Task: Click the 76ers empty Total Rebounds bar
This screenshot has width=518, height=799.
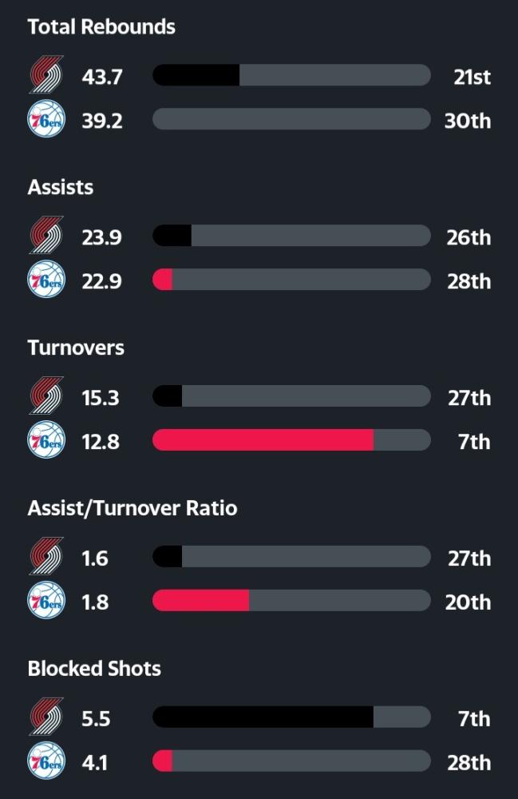Action: tap(291, 119)
